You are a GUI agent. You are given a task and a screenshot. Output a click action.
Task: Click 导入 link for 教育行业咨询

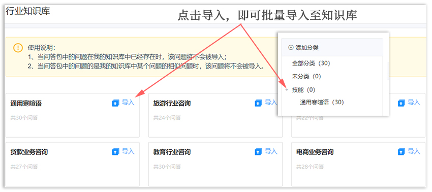271,151
